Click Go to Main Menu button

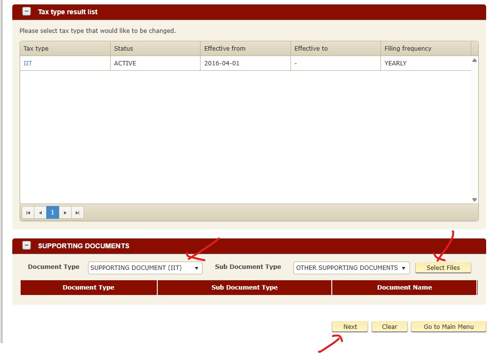[x=448, y=327]
